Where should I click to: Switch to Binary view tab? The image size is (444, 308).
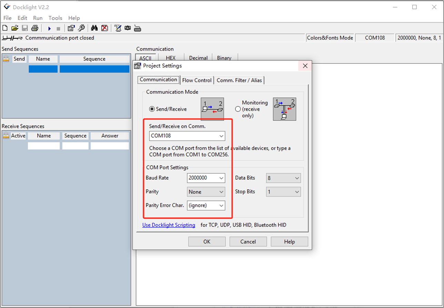point(224,58)
